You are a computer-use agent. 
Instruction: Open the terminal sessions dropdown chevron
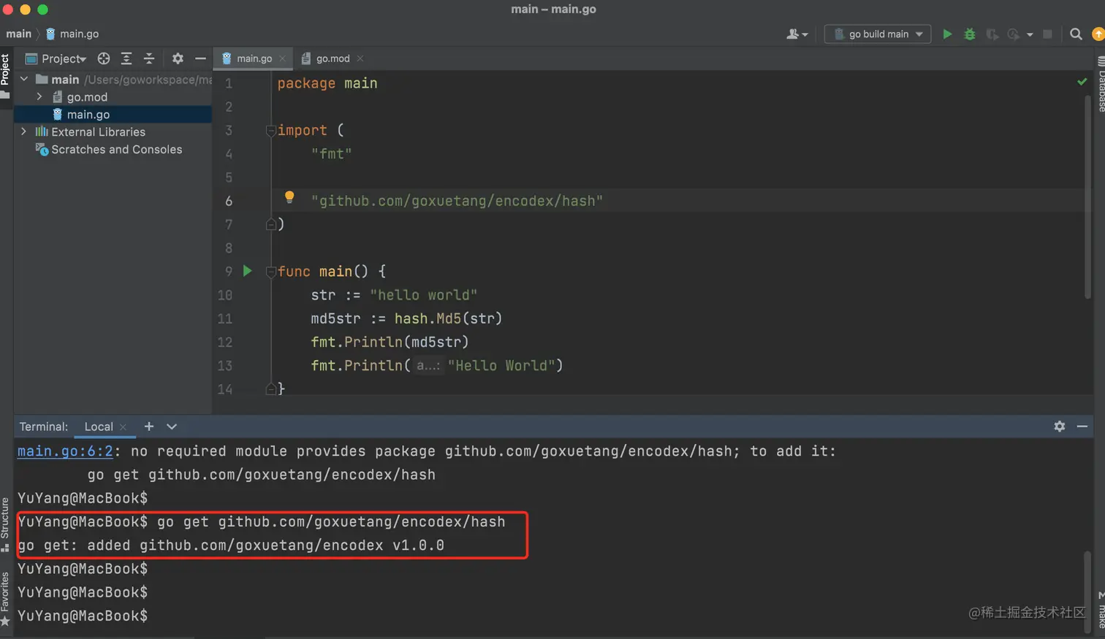click(172, 426)
